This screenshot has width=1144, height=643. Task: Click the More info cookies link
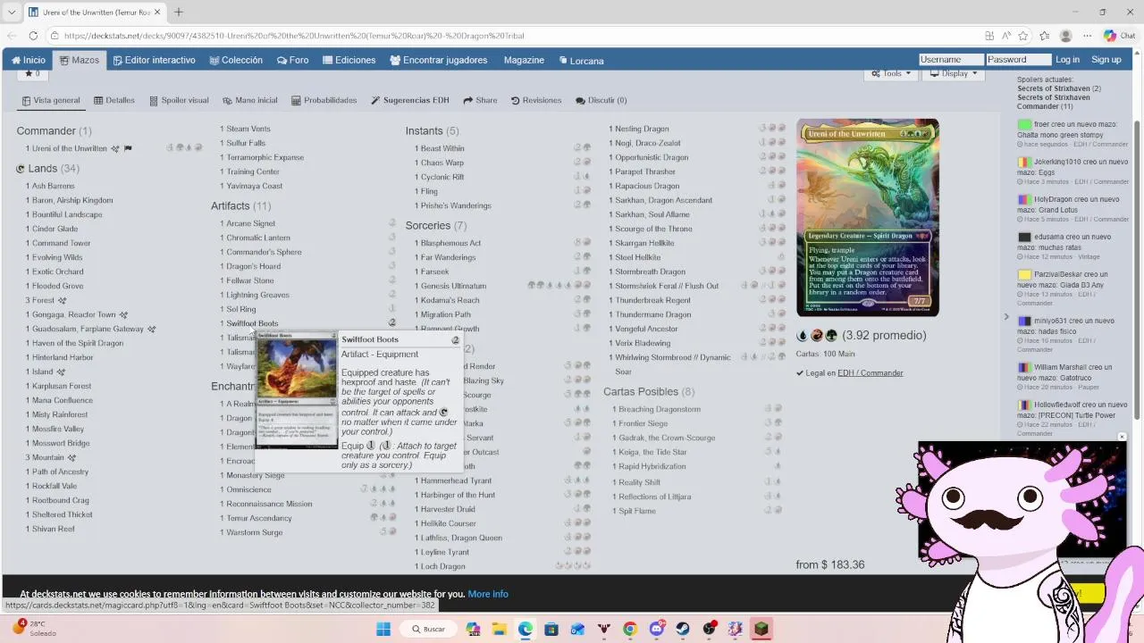point(488,594)
